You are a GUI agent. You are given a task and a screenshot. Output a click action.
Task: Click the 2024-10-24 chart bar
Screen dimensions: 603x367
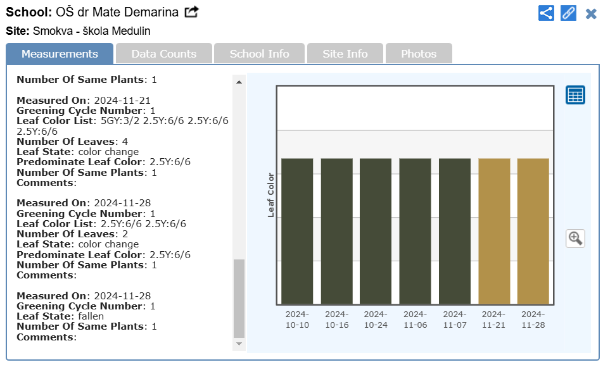376,231
